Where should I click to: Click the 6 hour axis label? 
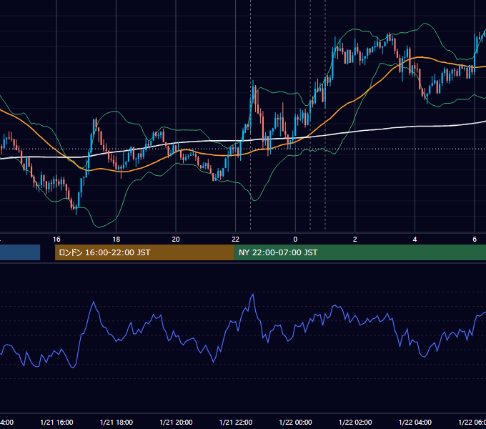pos(475,240)
